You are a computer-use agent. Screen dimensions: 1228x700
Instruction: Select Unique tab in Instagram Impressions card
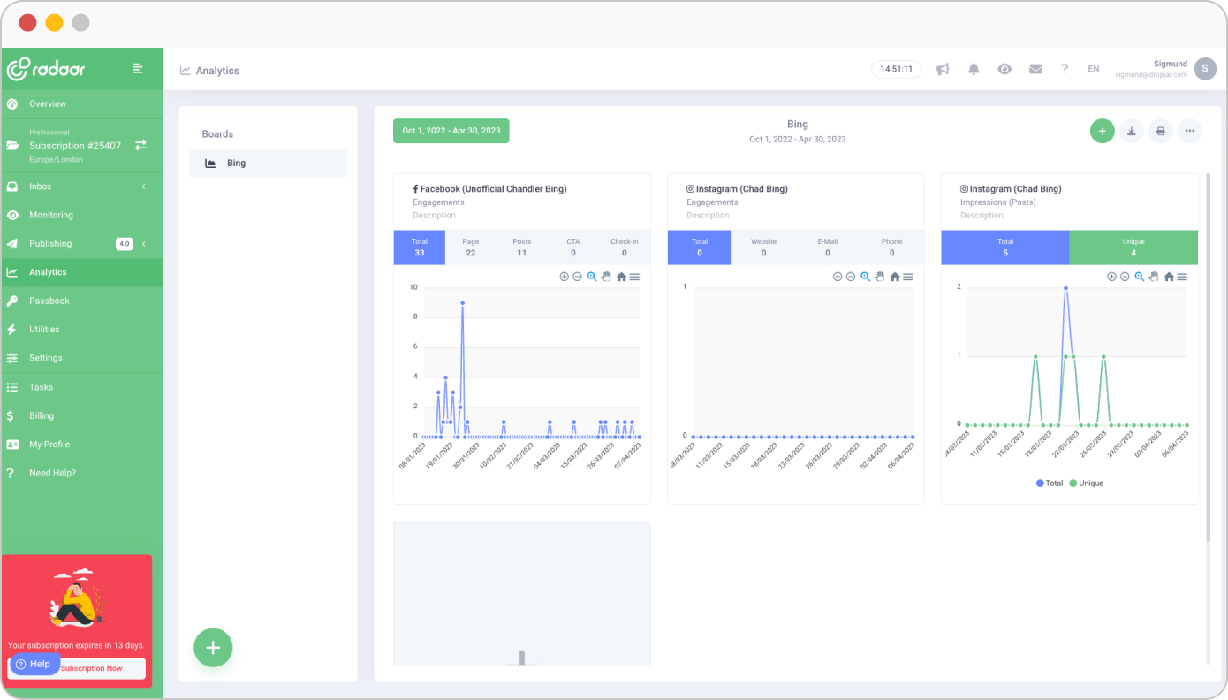pyautogui.click(x=1133, y=247)
